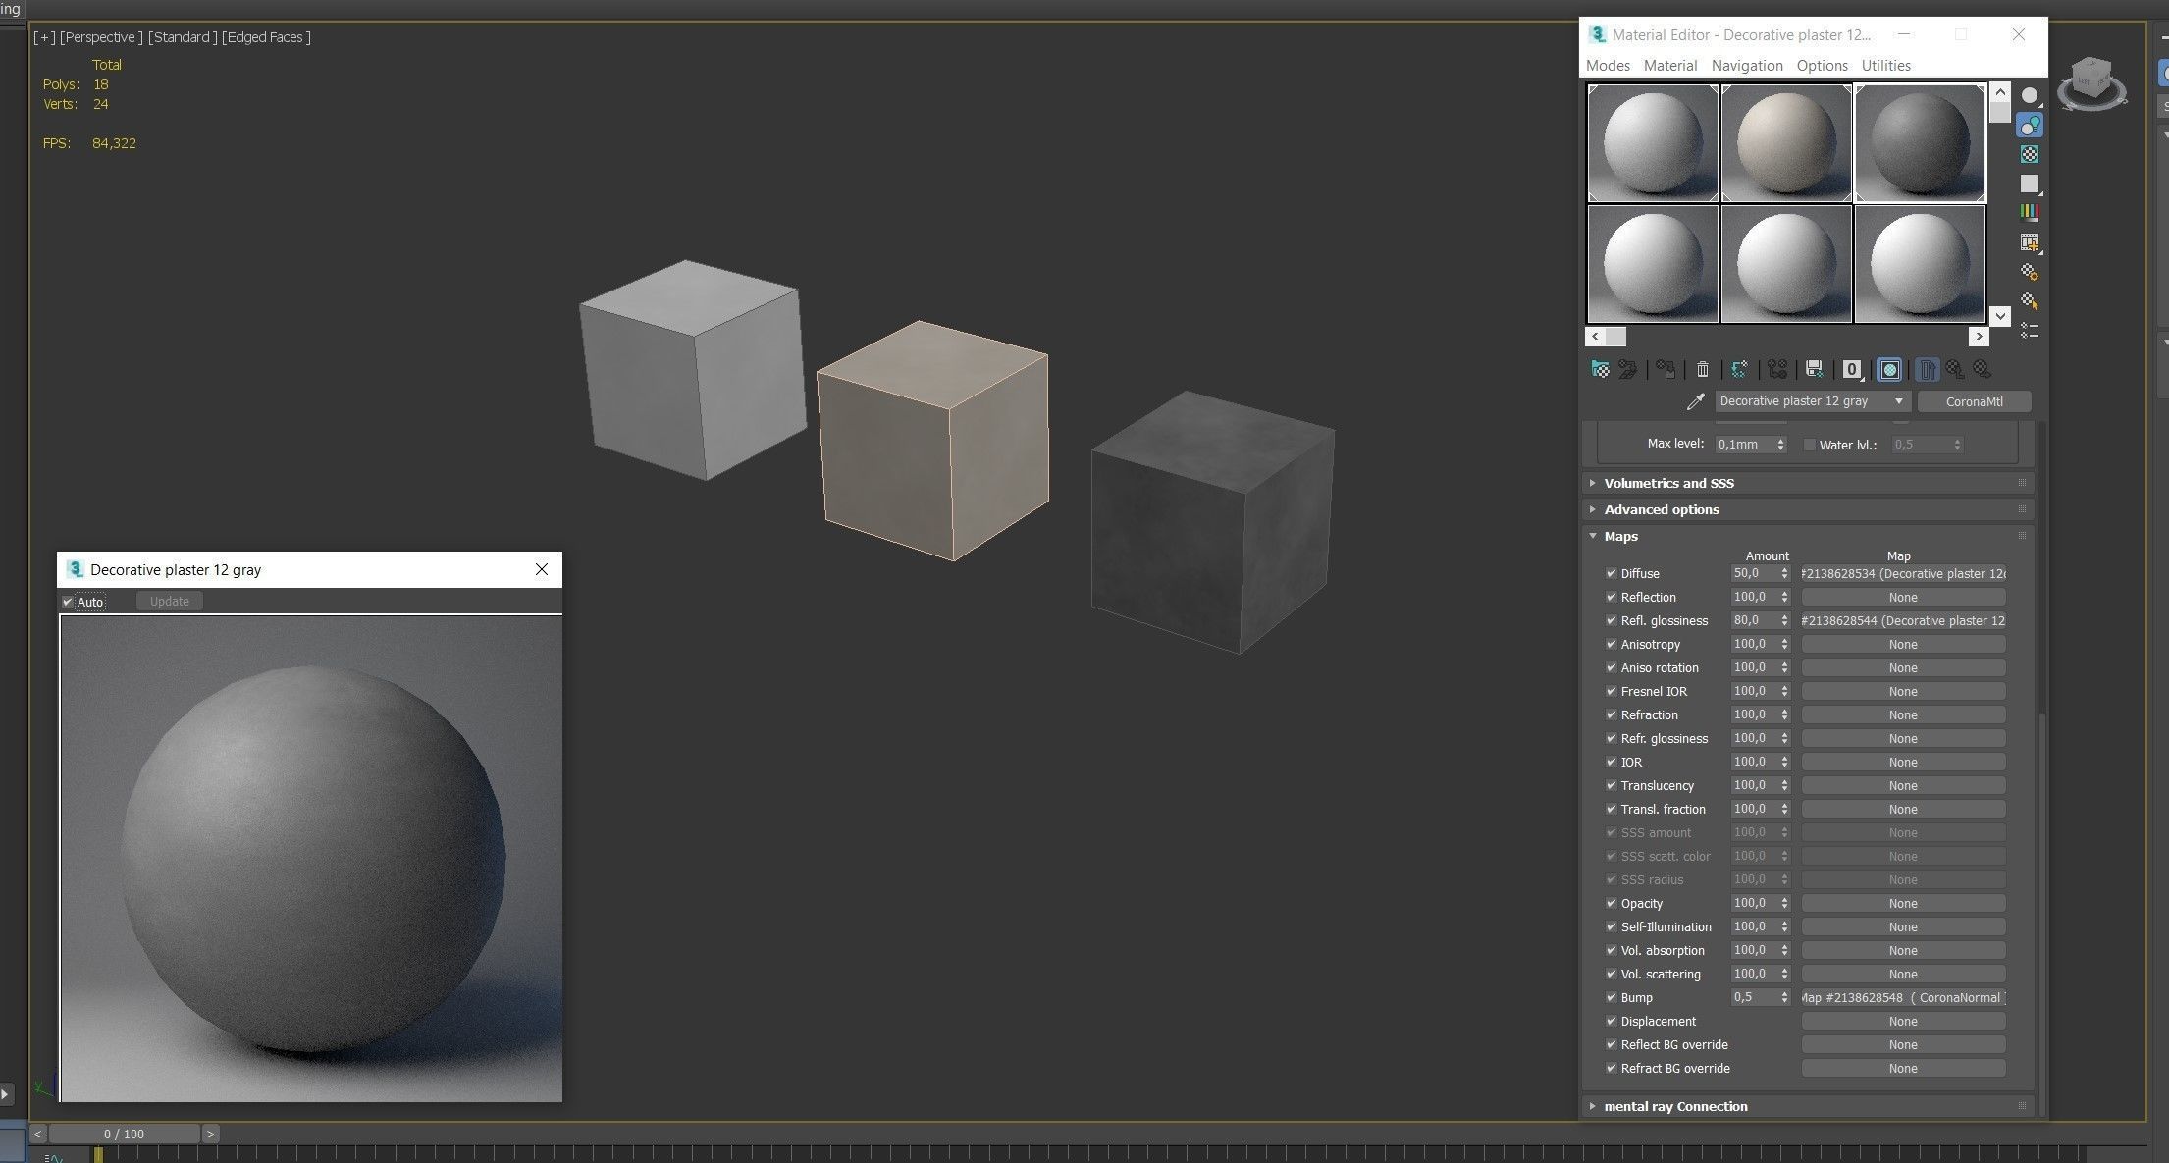Open the Navigation menu
Image resolution: width=2169 pixels, height=1163 pixels.
[x=1746, y=66]
